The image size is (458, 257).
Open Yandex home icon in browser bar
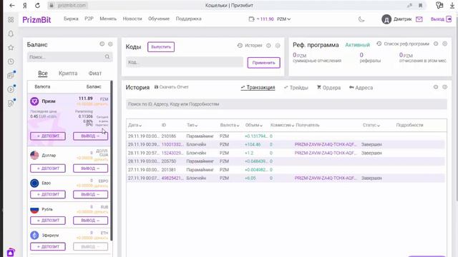click(25, 6)
